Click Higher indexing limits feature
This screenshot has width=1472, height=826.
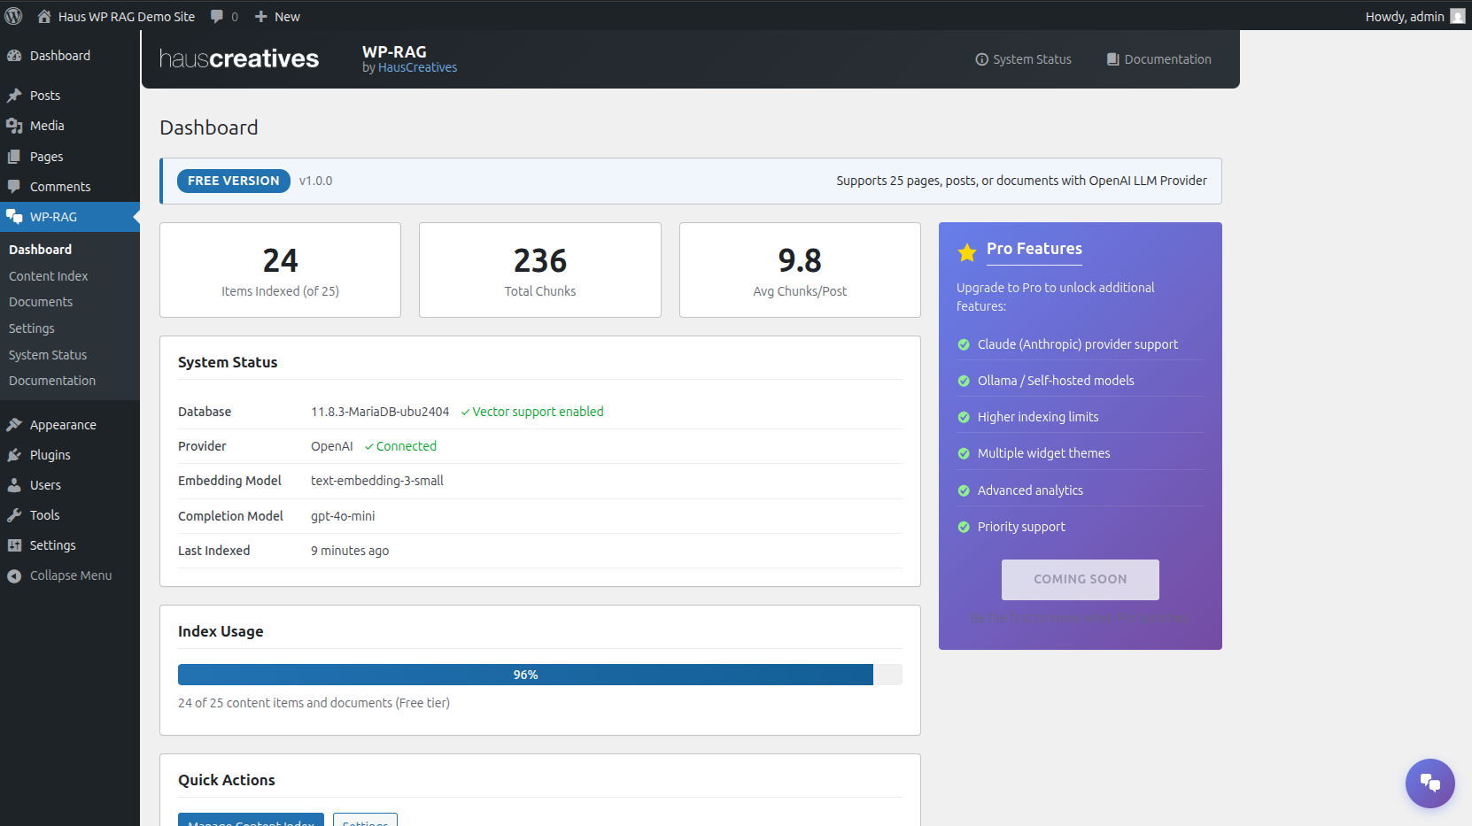point(1038,417)
